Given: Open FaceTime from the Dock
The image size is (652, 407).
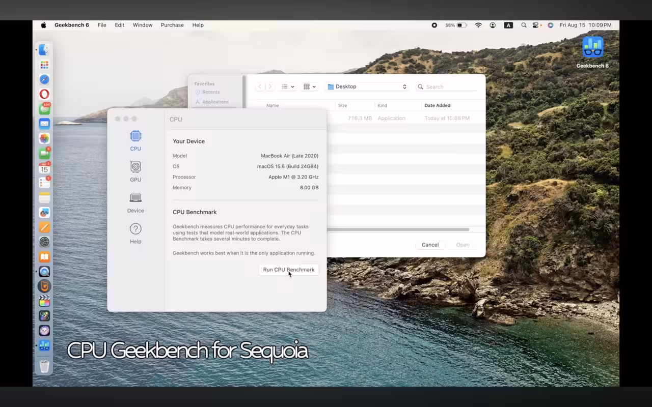Looking at the screenshot, I should point(44,153).
